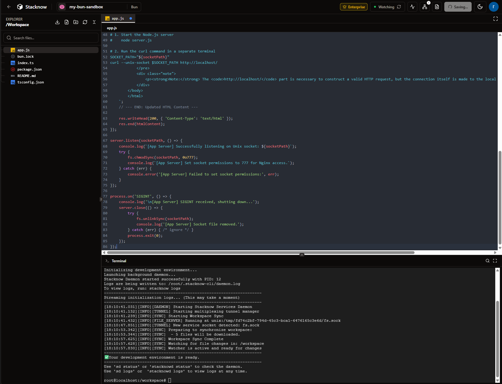Open the activity pulse monitor icon

coord(412,7)
